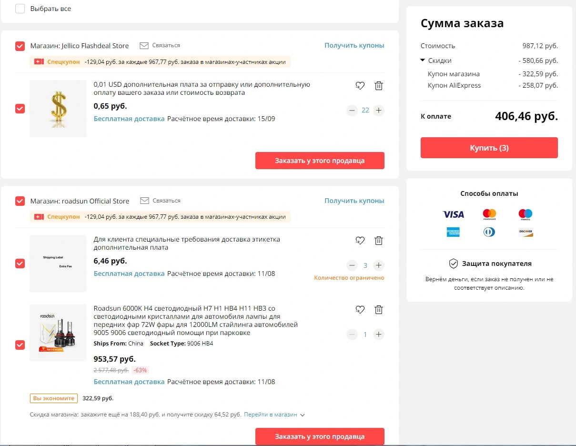The height and width of the screenshot is (446, 576).
Task: Decrease quantity of 6,46 руб. item
Action: [352, 265]
